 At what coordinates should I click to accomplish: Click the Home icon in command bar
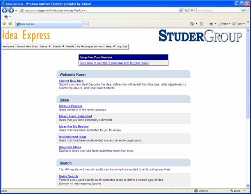(x=192, y=24)
